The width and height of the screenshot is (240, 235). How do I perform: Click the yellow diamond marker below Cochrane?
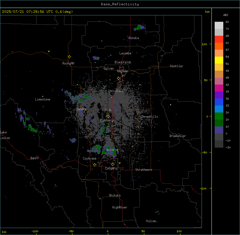click(95, 165)
